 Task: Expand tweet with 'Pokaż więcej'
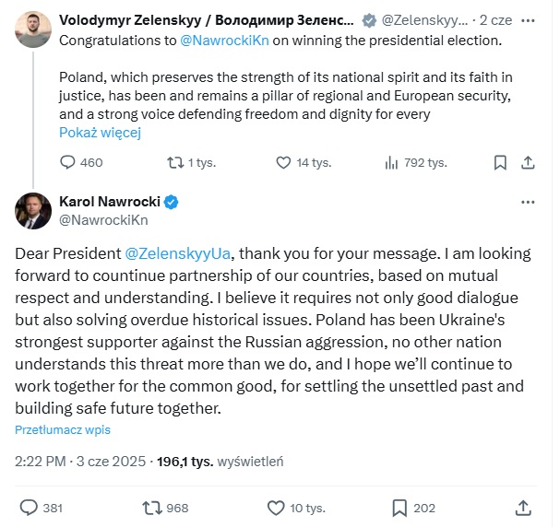coord(100,132)
